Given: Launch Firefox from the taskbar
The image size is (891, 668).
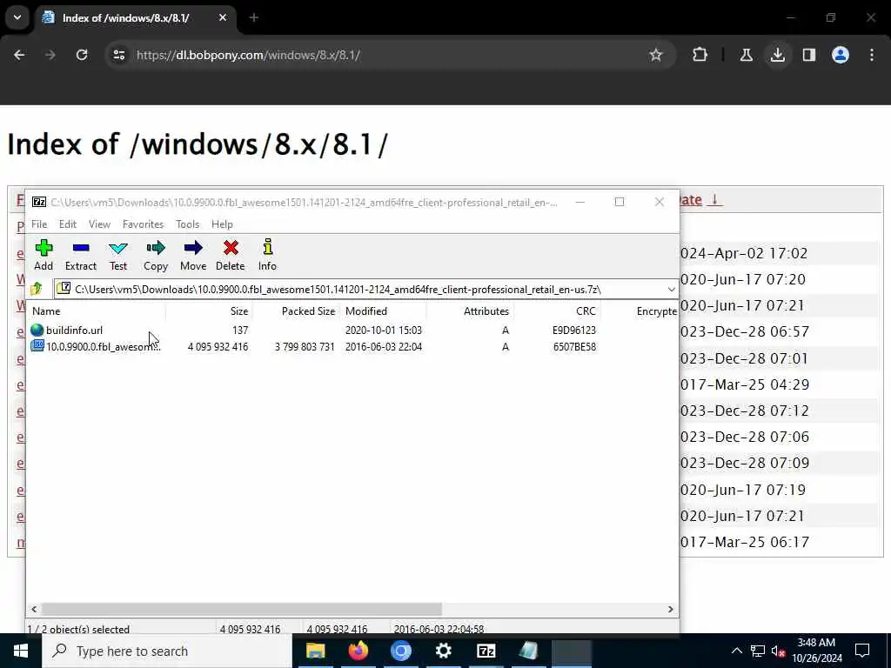Looking at the screenshot, I should click(358, 651).
